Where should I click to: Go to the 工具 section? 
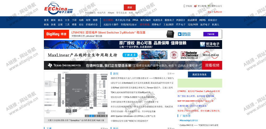coord(67,24)
